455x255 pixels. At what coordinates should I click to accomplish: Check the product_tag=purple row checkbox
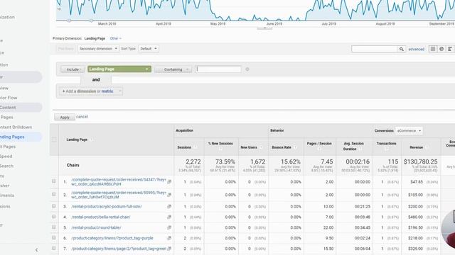coord(54,238)
